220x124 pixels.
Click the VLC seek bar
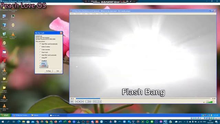143,99
